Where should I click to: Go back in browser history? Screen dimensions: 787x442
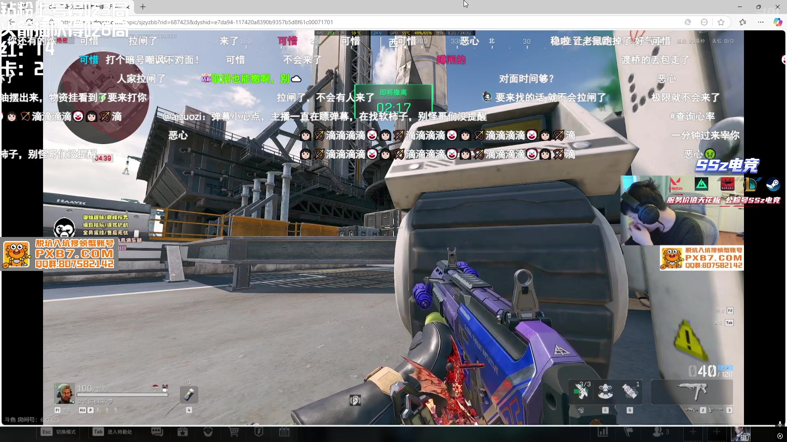coord(11,22)
